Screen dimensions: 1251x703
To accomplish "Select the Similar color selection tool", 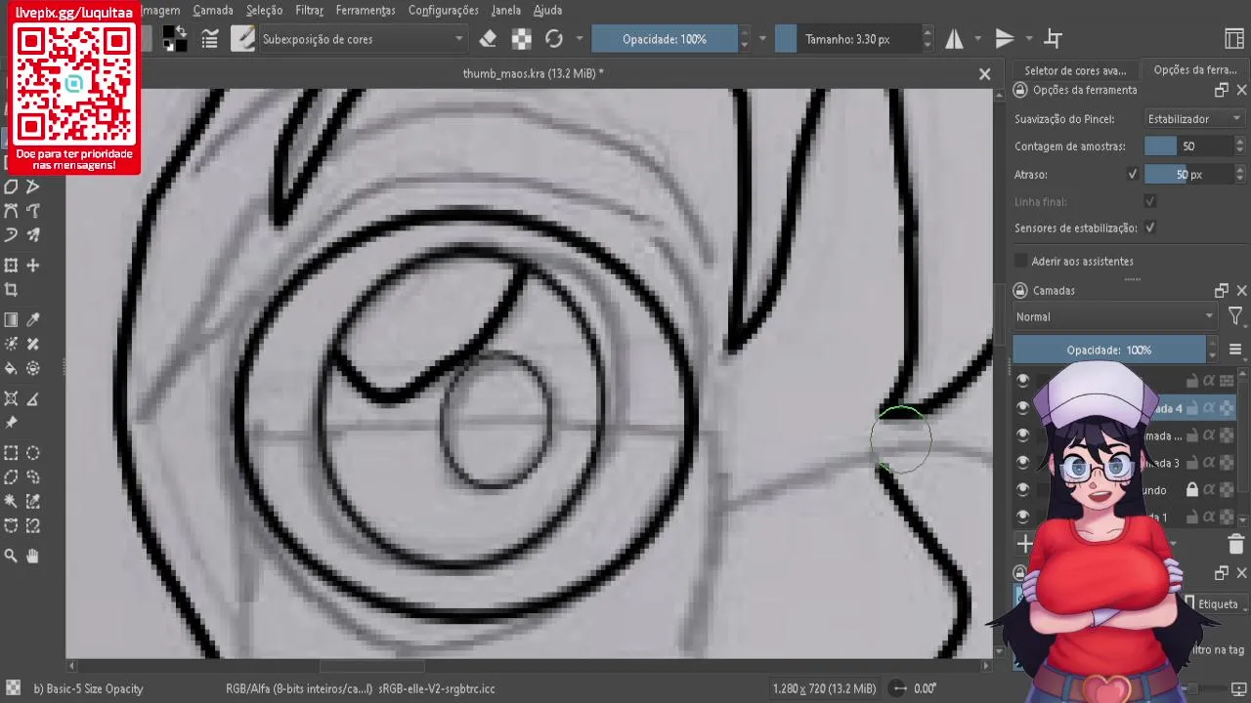I will 33,502.
